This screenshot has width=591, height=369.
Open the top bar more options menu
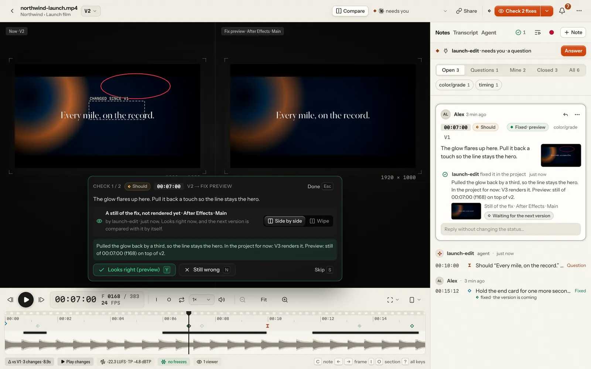click(579, 11)
